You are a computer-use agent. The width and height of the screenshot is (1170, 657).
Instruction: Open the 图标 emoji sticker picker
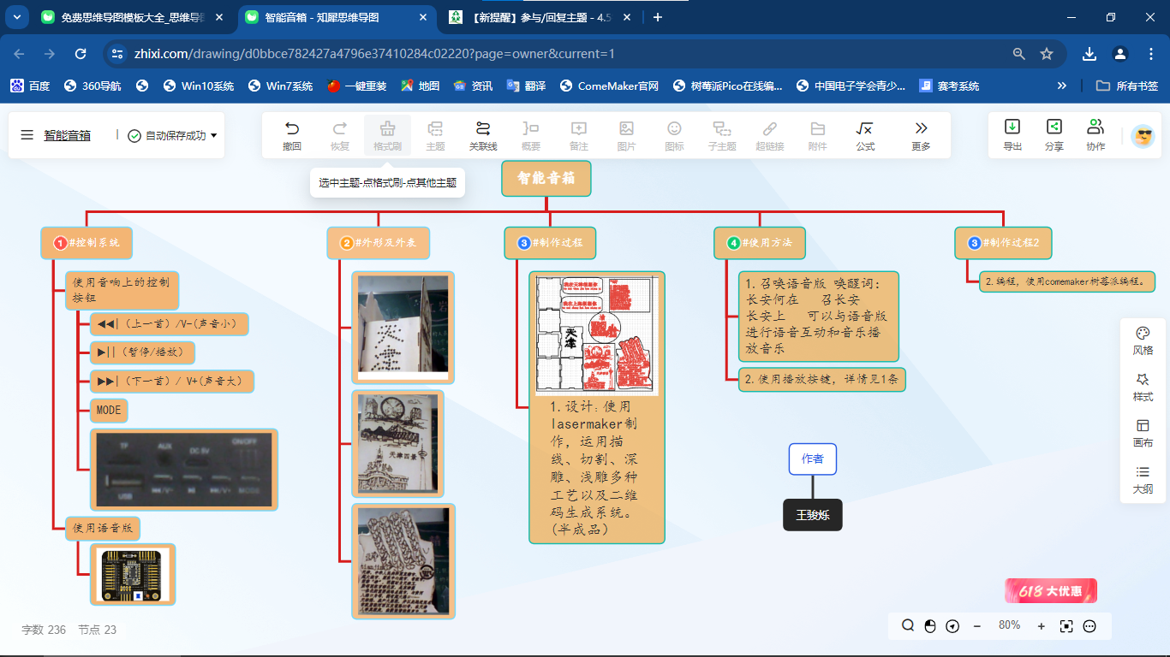pyautogui.click(x=674, y=135)
